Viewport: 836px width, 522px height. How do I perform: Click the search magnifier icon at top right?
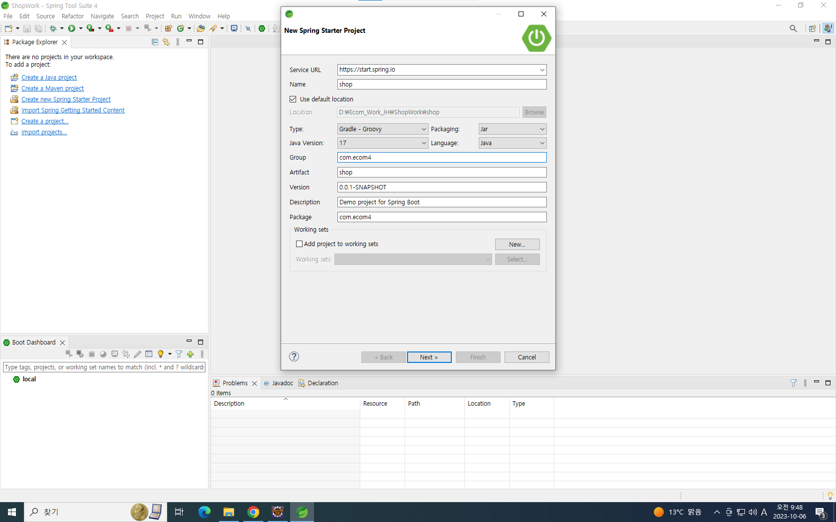793,28
